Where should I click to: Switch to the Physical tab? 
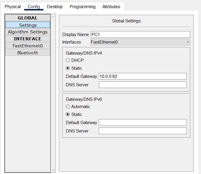click(13, 6)
